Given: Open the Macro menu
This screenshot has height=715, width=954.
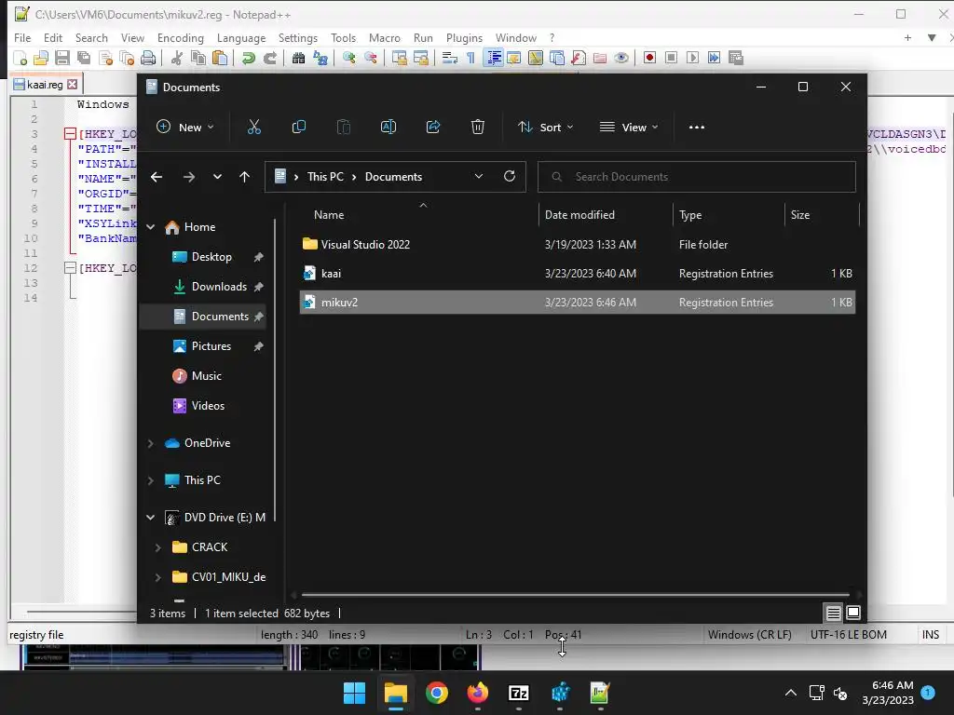Looking at the screenshot, I should click(385, 37).
